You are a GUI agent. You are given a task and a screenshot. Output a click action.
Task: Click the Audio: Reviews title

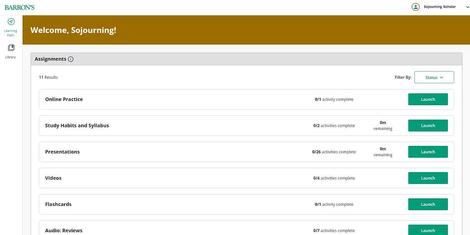64,230
